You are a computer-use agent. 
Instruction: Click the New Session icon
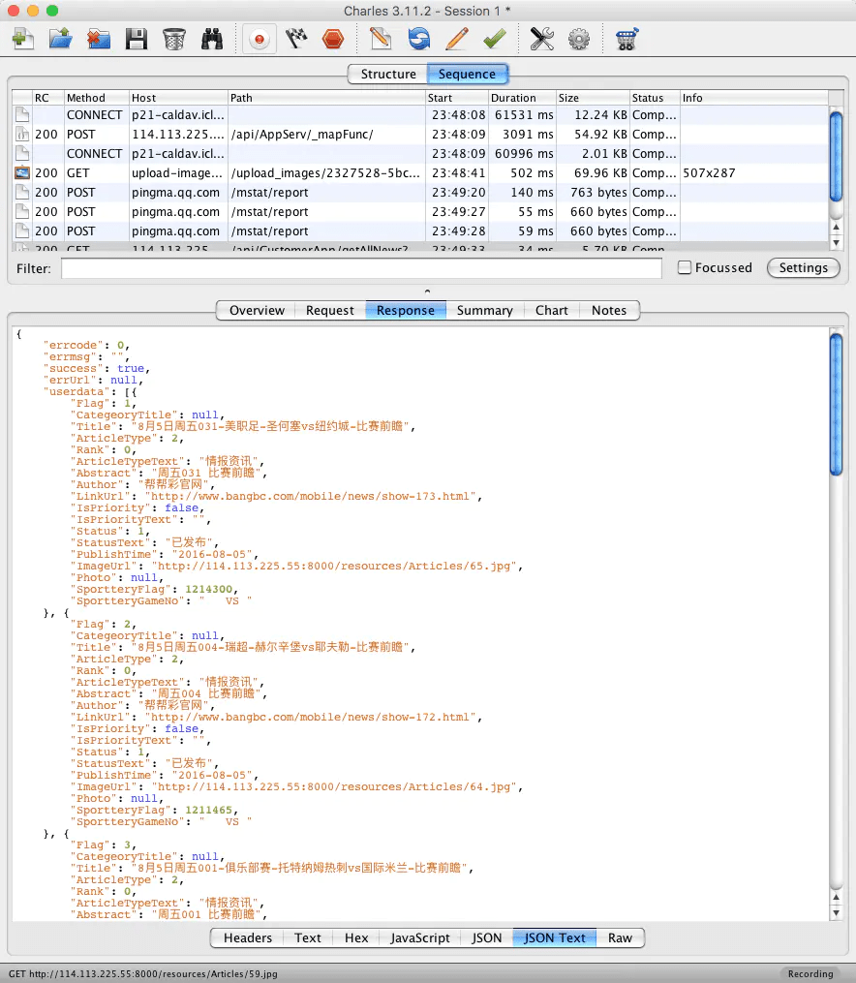tap(23, 39)
